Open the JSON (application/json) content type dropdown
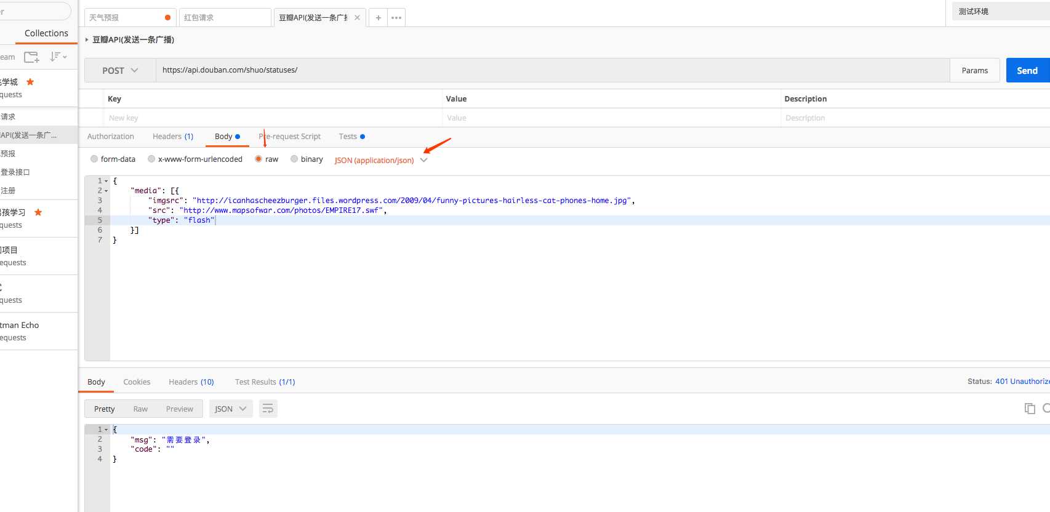 coord(380,160)
